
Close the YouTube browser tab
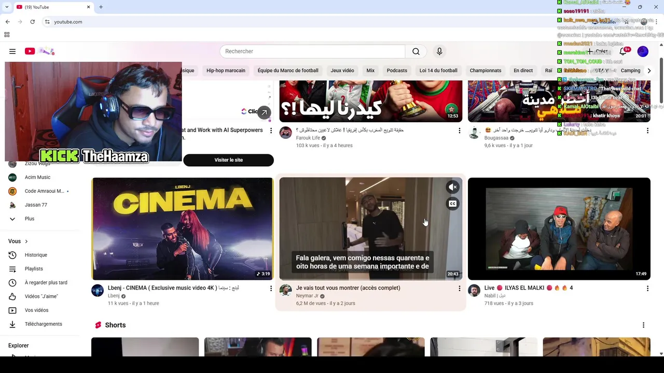coord(88,7)
